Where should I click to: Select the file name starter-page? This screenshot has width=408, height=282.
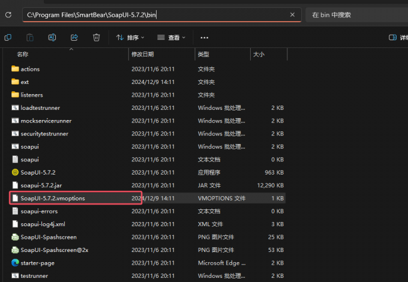click(x=37, y=263)
